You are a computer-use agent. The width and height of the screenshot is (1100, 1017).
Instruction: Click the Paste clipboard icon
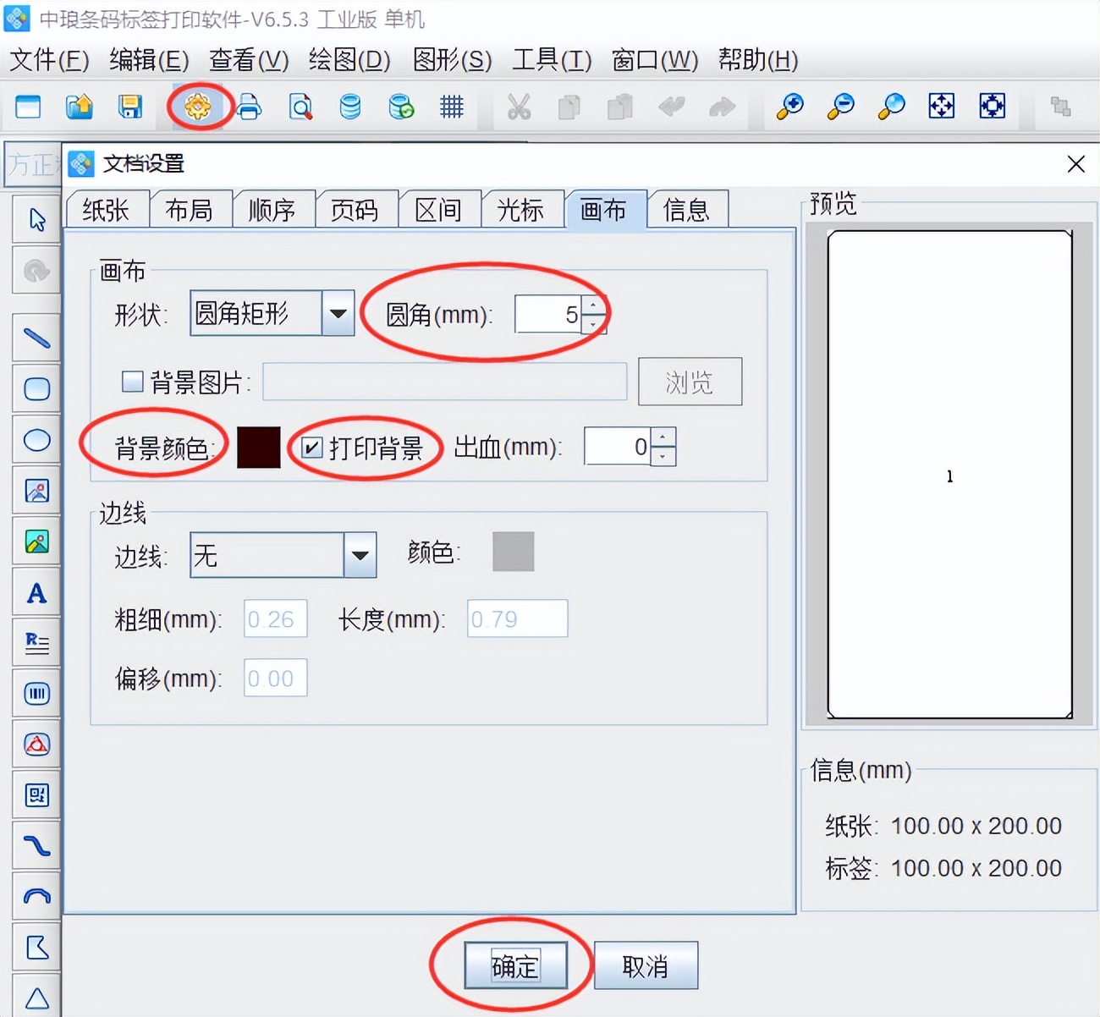tap(620, 107)
